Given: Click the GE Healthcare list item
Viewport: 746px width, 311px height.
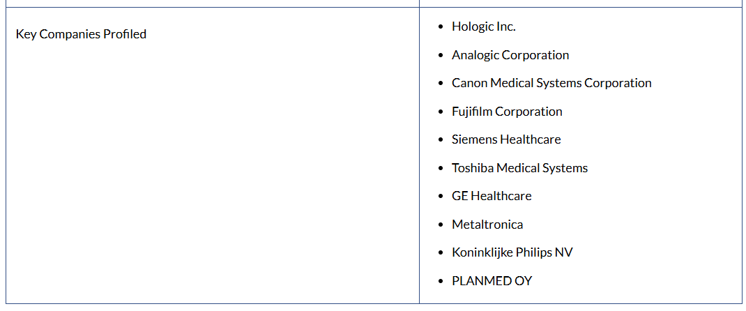Looking at the screenshot, I should click(x=492, y=196).
